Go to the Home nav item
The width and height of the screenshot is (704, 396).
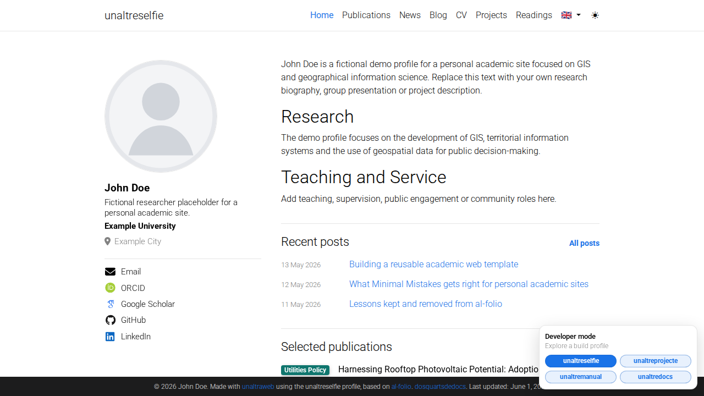[x=322, y=15]
